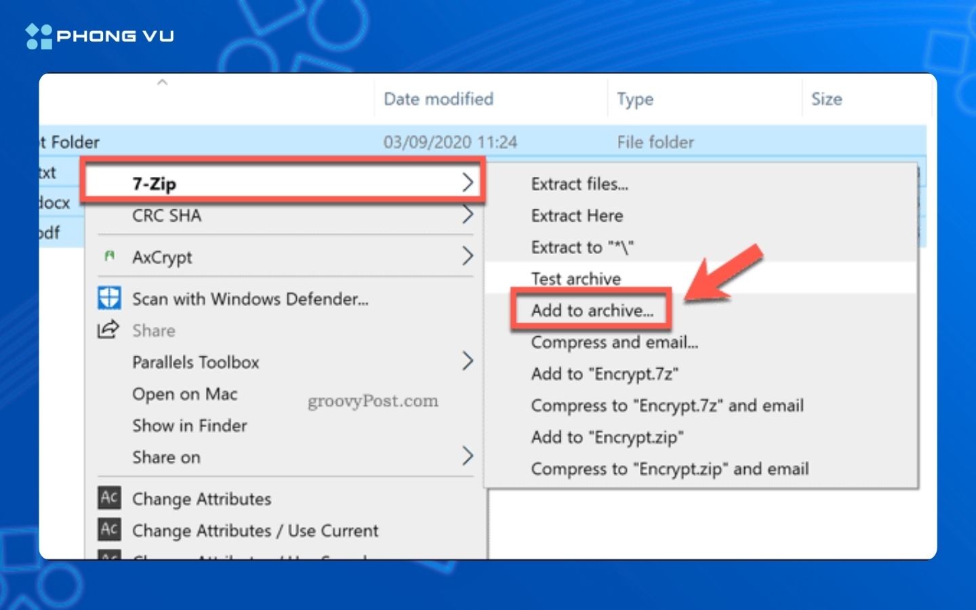Image resolution: width=976 pixels, height=610 pixels.
Task: Open the 7-Zip context menu entry
Action: [x=283, y=182]
